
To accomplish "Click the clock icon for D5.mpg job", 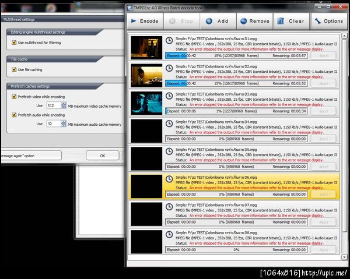I will pos(169,151).
